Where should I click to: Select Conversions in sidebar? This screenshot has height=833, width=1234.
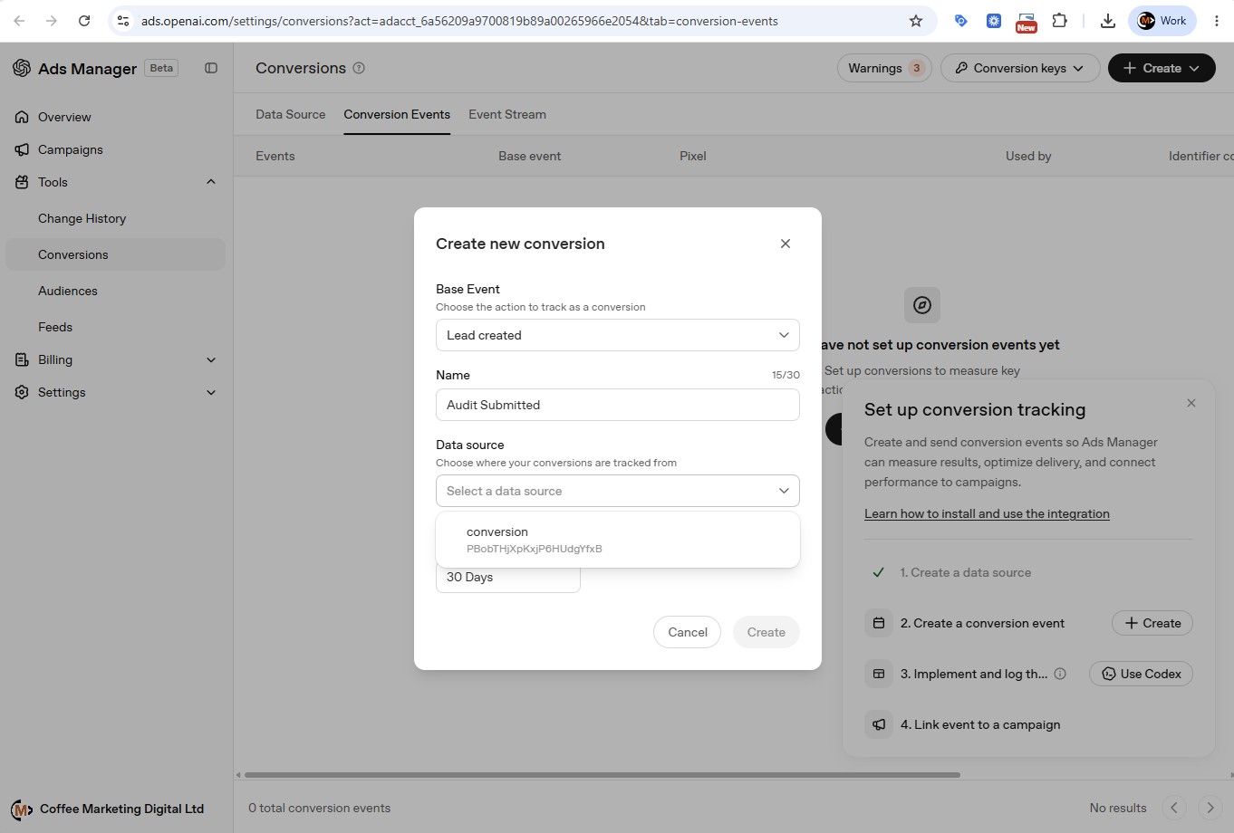(x=115, y=254)
